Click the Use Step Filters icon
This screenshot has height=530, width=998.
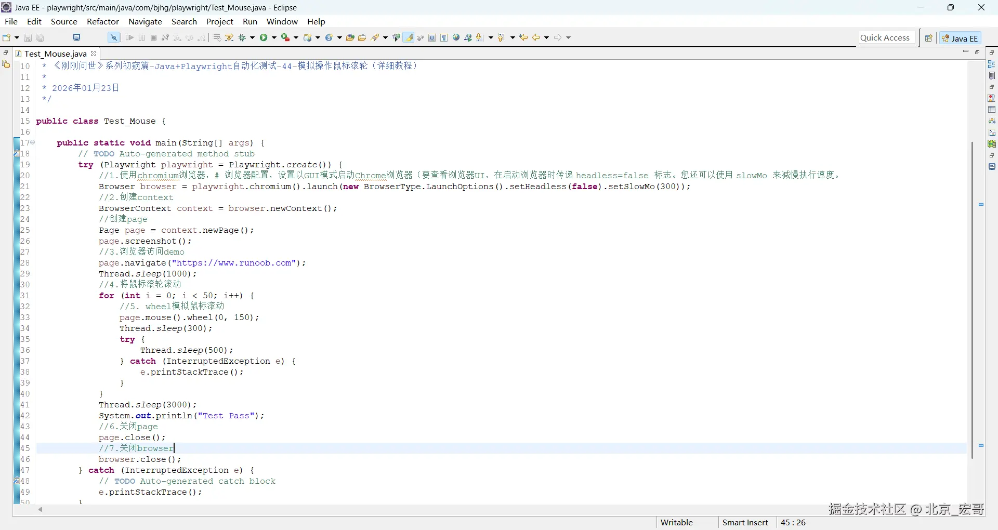point(229,37)
